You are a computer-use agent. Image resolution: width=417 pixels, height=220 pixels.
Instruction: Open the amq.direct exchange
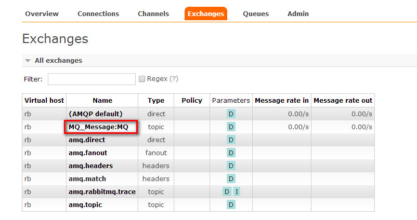[87, 140]
